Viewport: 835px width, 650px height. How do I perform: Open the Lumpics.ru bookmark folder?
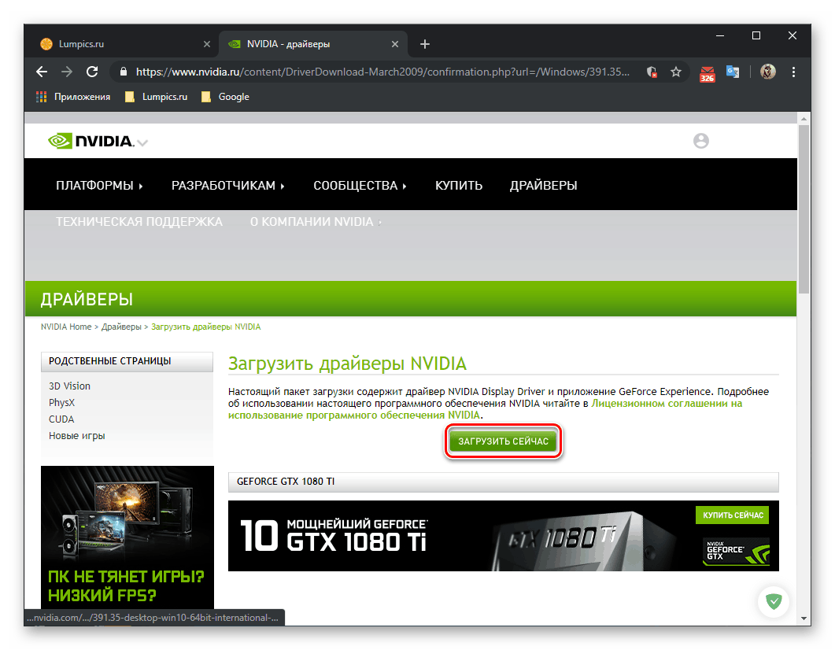(157, 97)
